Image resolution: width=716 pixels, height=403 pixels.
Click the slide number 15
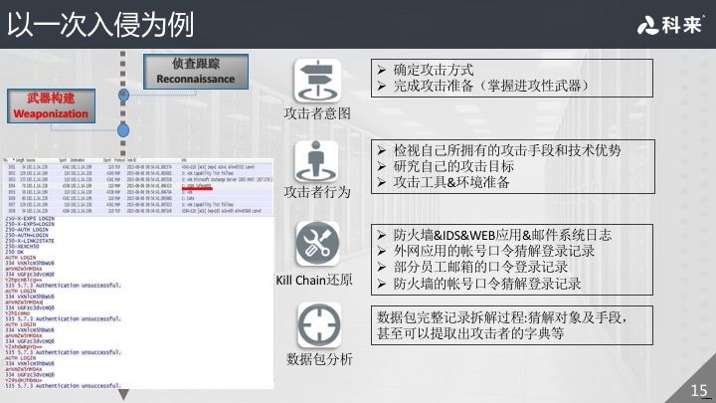[x=699, y=391]
